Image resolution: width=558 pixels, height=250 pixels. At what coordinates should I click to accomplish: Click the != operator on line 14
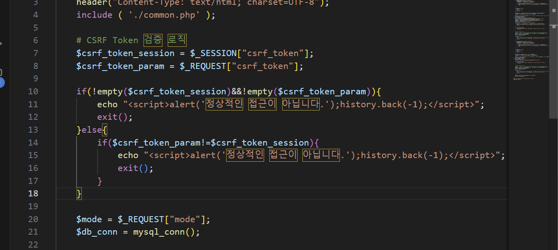tap(206, 143)
